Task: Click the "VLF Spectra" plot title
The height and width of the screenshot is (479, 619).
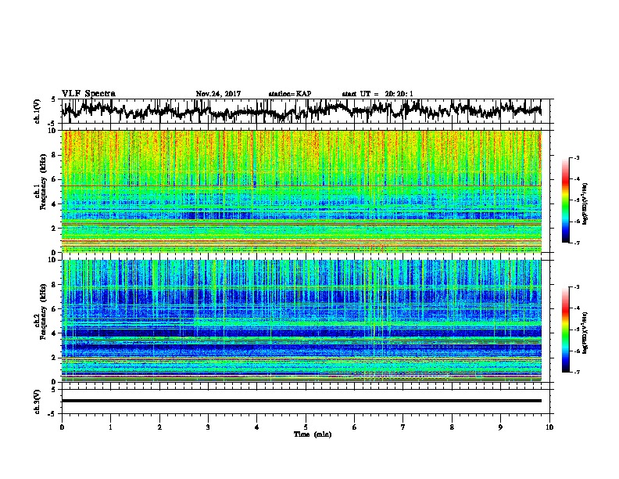Action: pyautogui.click(x=88, y=94)
